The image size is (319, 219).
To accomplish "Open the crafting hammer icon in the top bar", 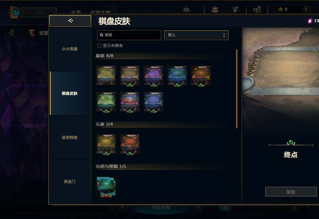I will (236, 9).
